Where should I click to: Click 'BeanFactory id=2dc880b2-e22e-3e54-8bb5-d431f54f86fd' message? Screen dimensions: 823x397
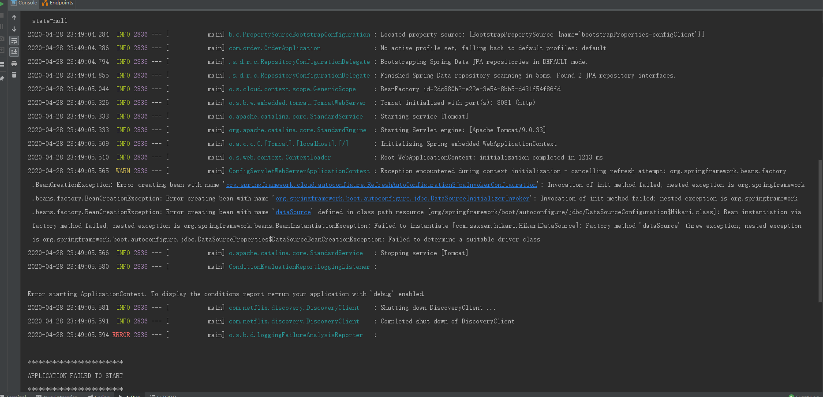pos(471,89)
